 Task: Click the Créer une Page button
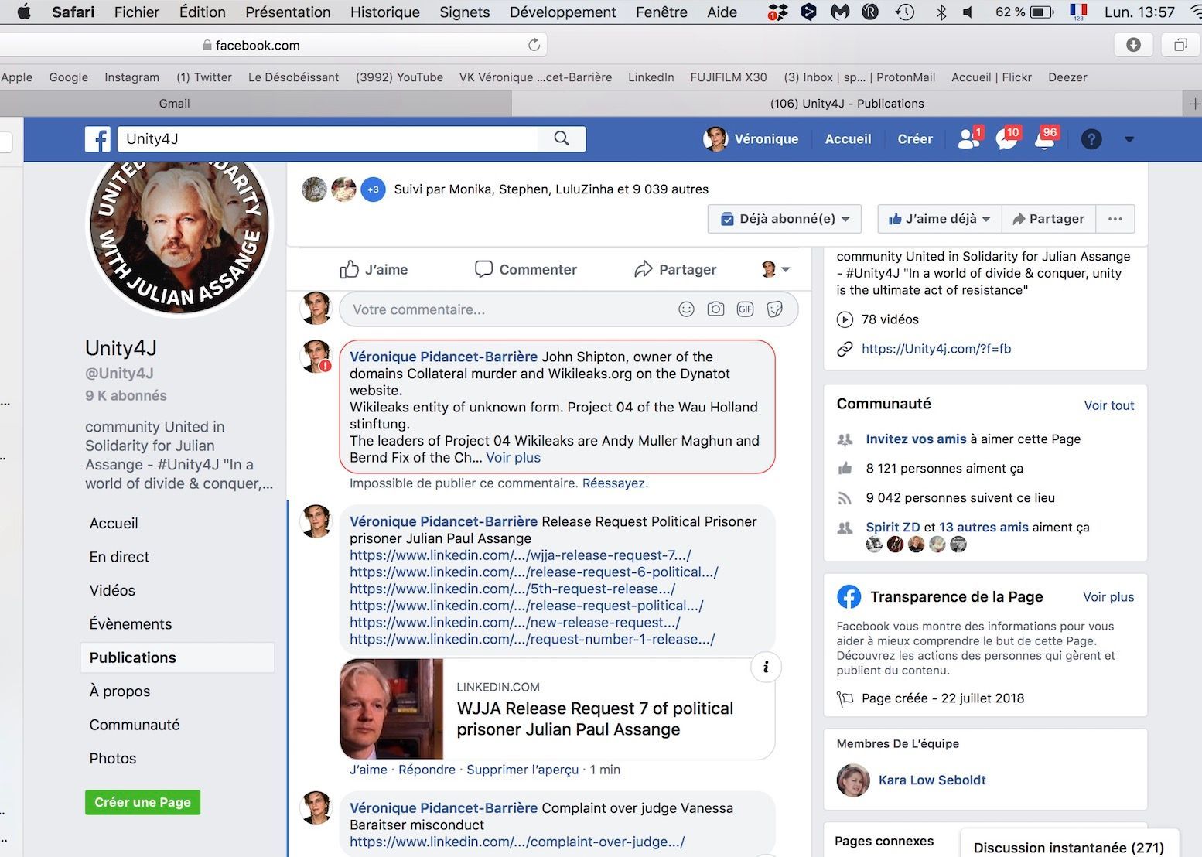tap(142, 802)
